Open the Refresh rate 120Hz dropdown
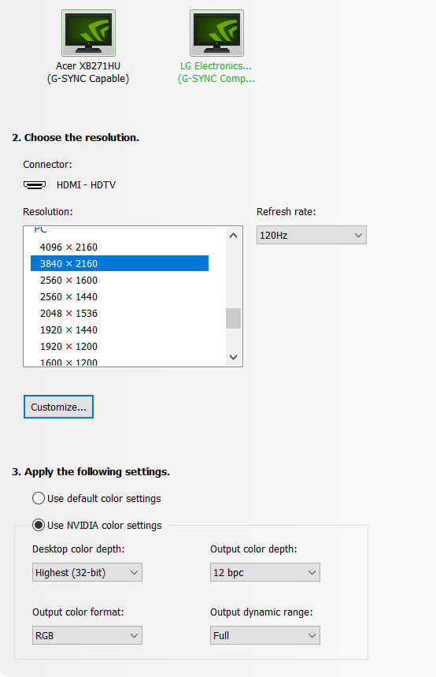Image resolution: width=436 pixels, height=677 pixels. [x=312, y=235]
